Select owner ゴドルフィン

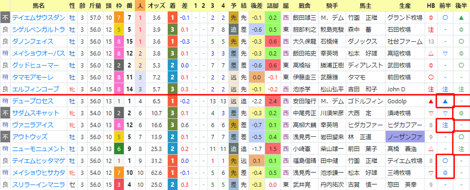366,101
